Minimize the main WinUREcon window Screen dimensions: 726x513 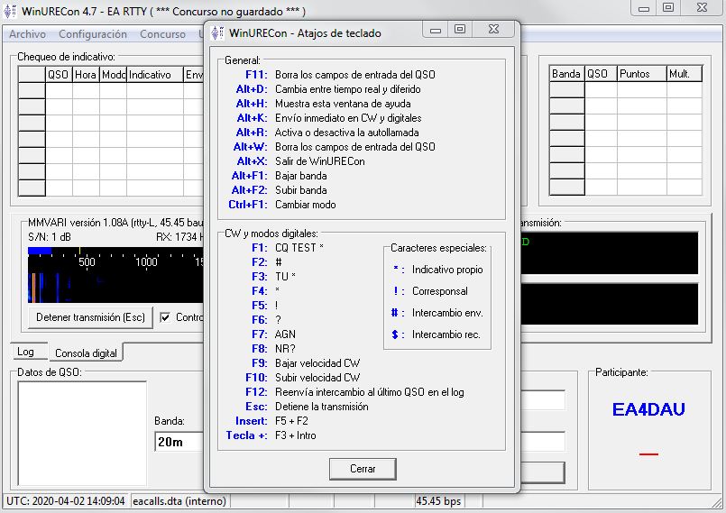click(646, 8)
